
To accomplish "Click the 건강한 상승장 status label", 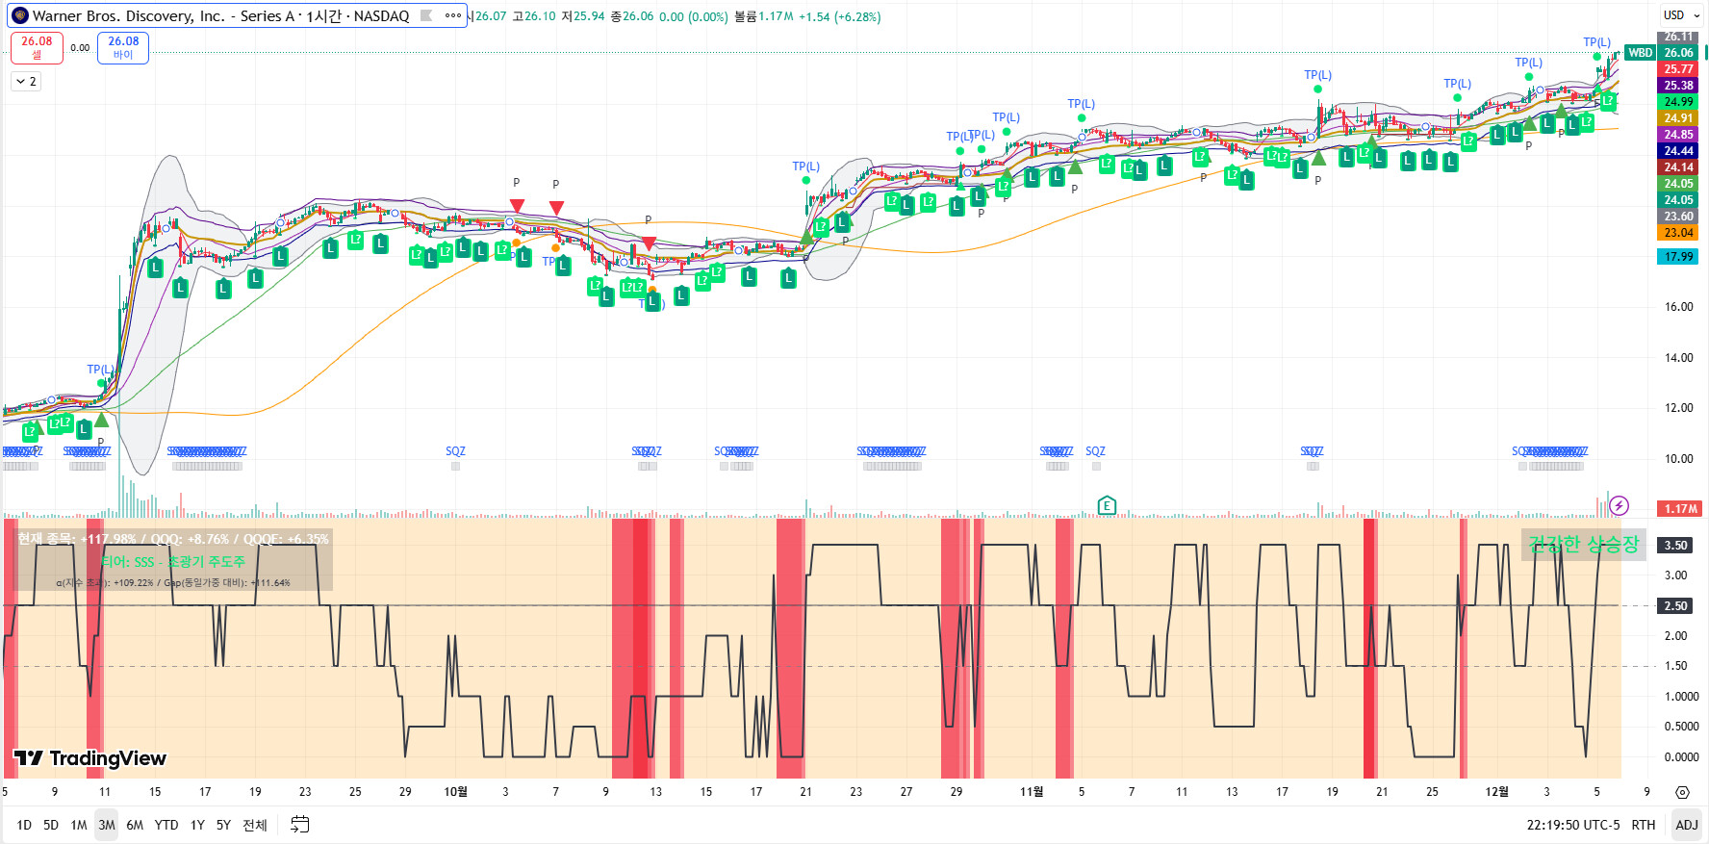I will 1583,545.
